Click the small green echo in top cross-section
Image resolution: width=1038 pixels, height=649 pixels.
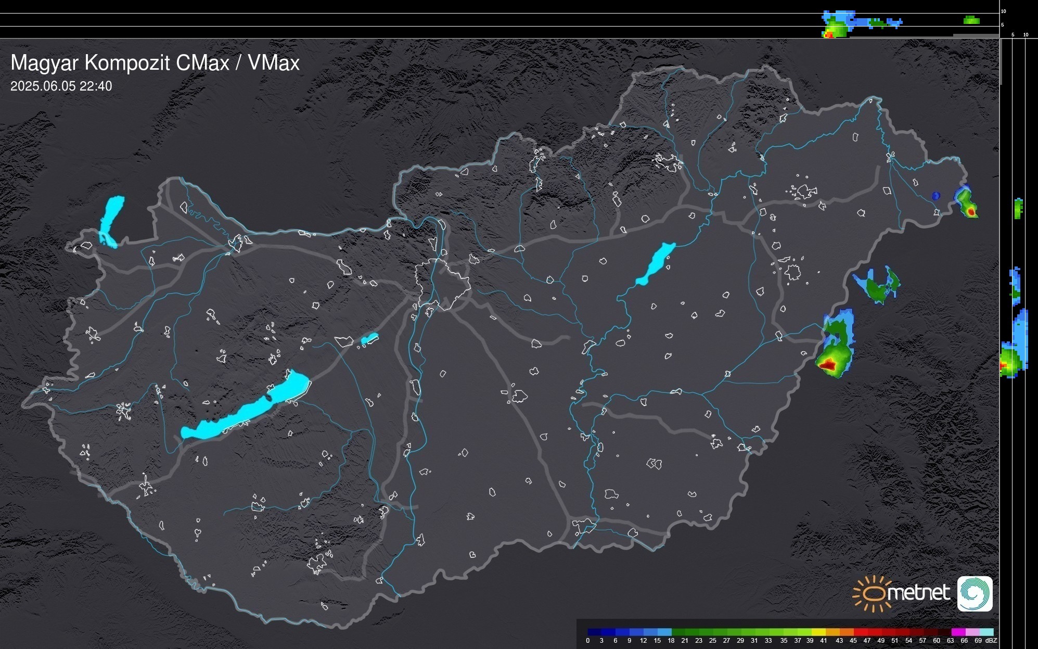pyautogui.click(x=971, y=20)
